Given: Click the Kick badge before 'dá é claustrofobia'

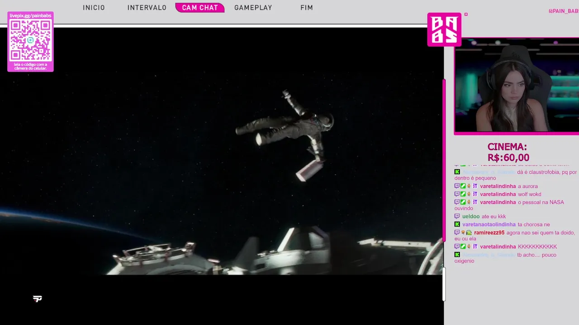Looking at the screenshot, I should click(457, 172).
